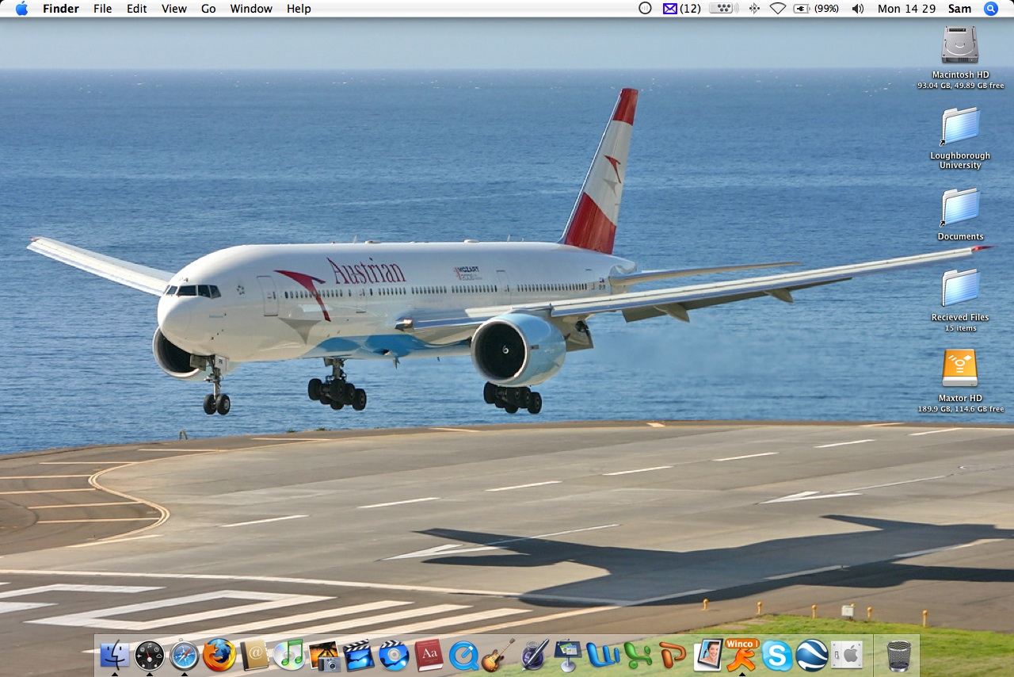Screen dimensions: 1014x677
Task: Click the menu bar clock Mon 14 29
Action: tap(906, 9)
